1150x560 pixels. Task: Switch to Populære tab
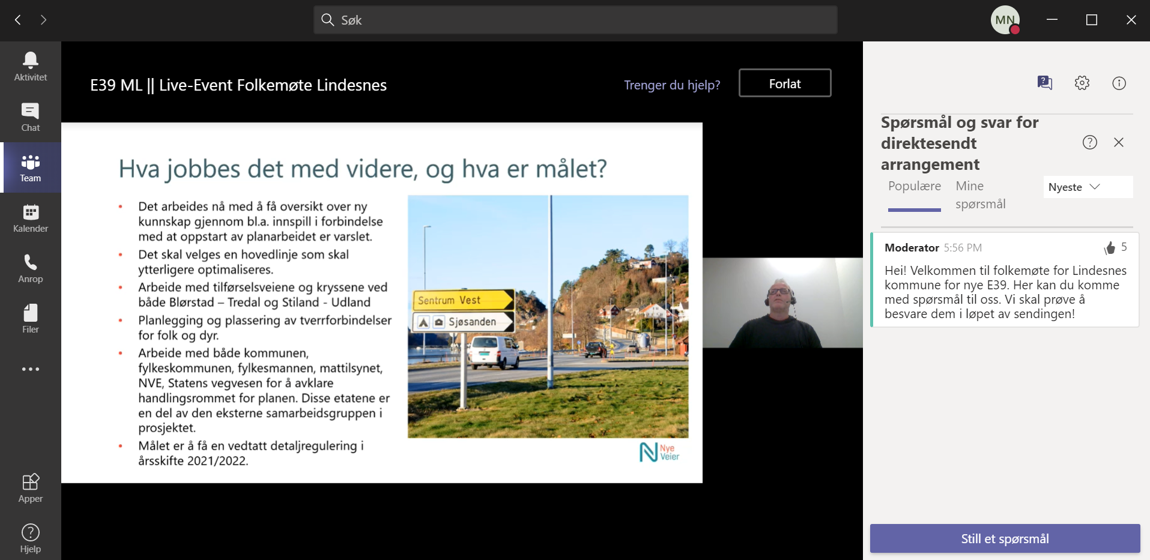tap(914, 187)
